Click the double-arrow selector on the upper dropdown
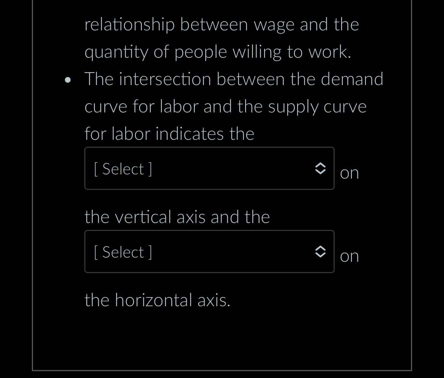This screenshot has width=444, height=378. pos(321,168)
